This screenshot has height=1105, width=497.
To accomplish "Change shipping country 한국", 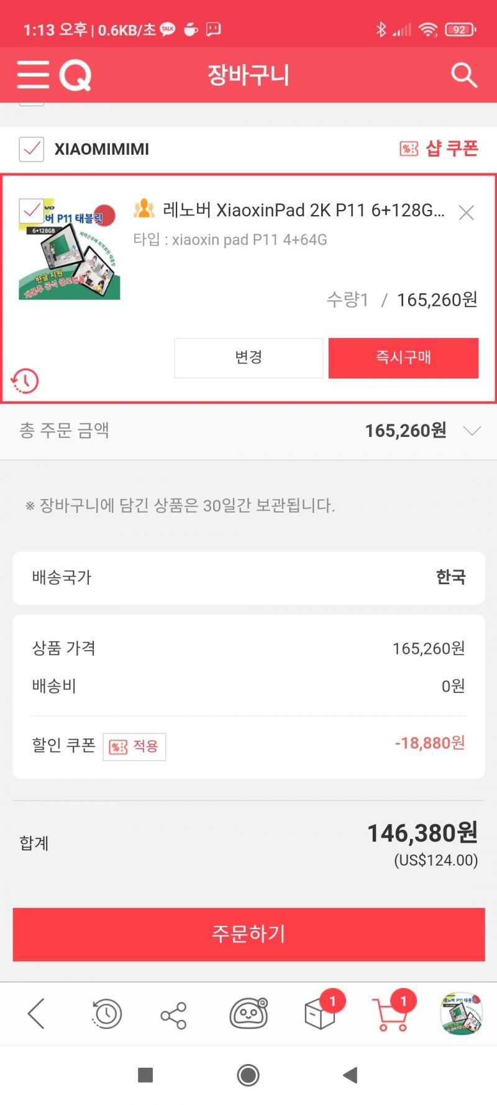I will click(248, 577).
